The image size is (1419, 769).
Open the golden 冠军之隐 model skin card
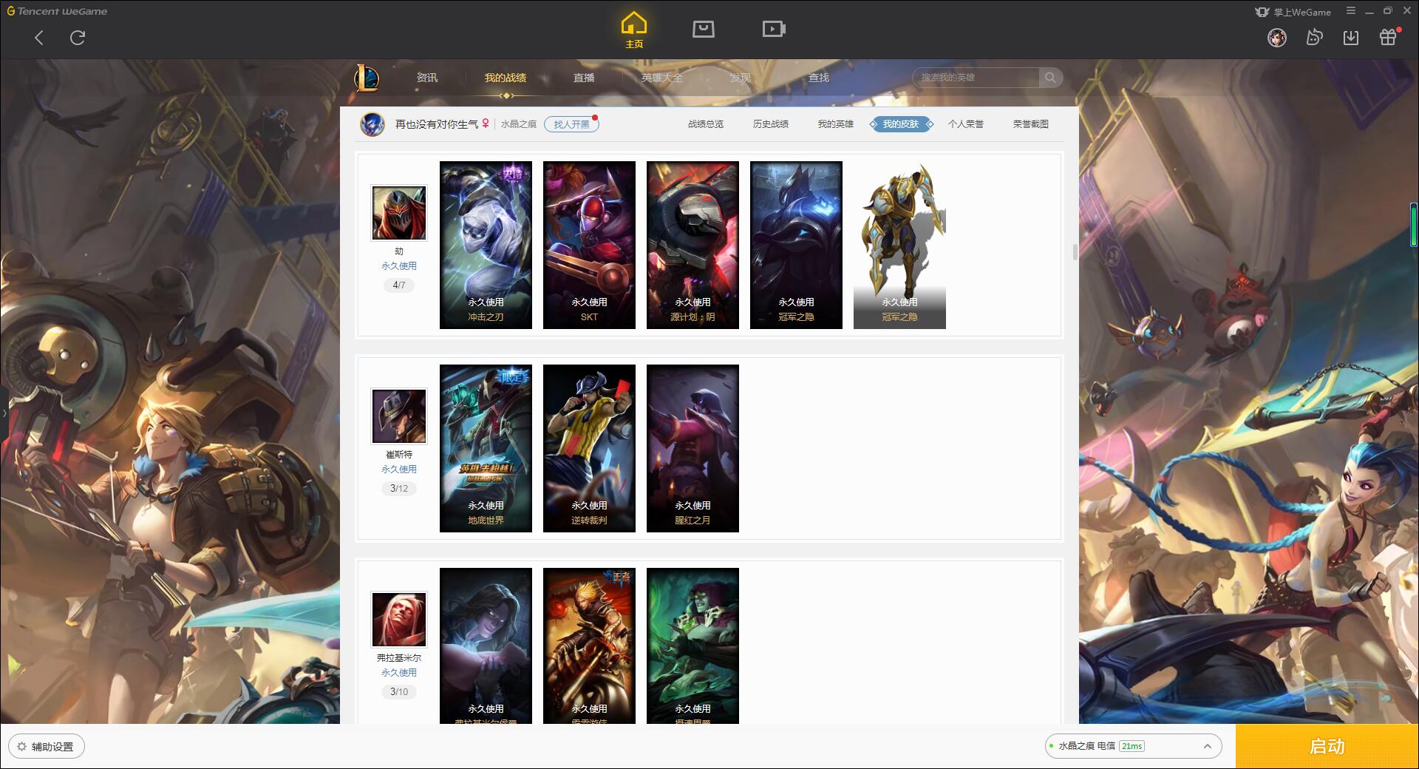899,245
